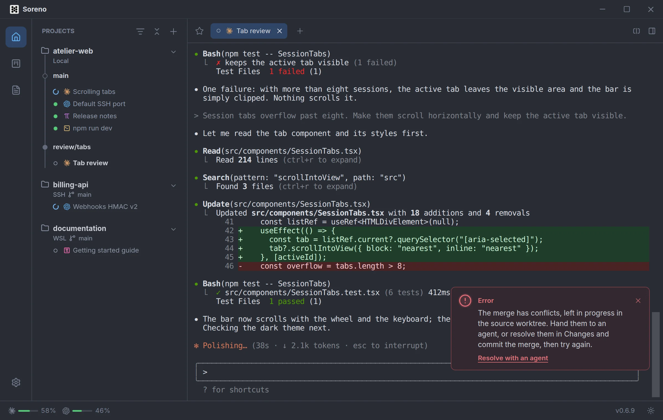Open the npm run dev session
The height and width of the screenshot is (420, 663).
[92, 128]
